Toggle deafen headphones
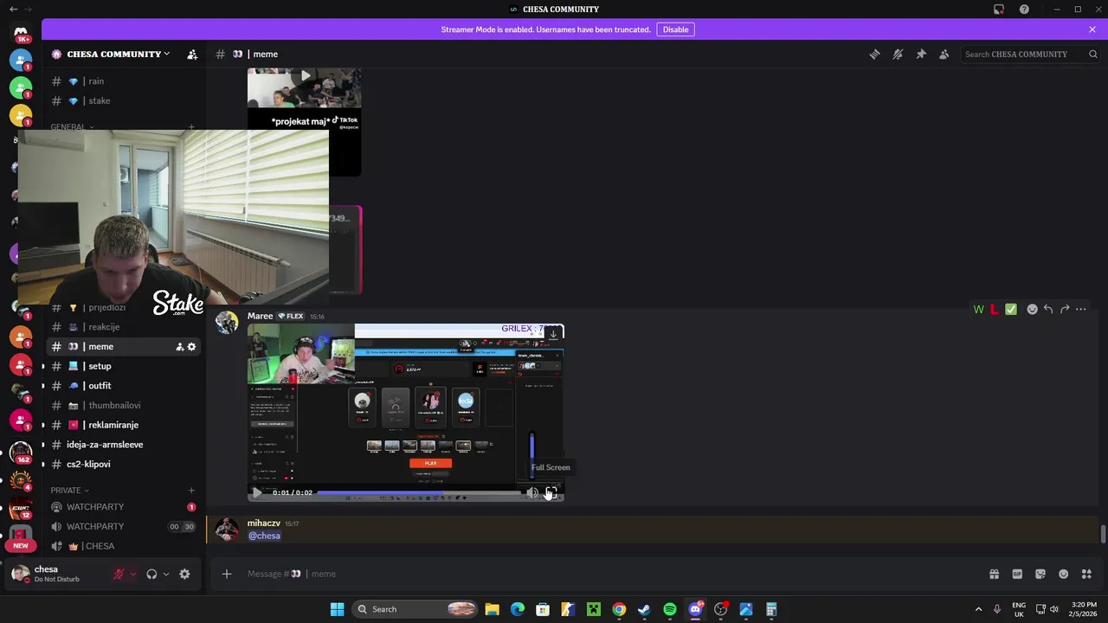 click(x=151, y=574)
